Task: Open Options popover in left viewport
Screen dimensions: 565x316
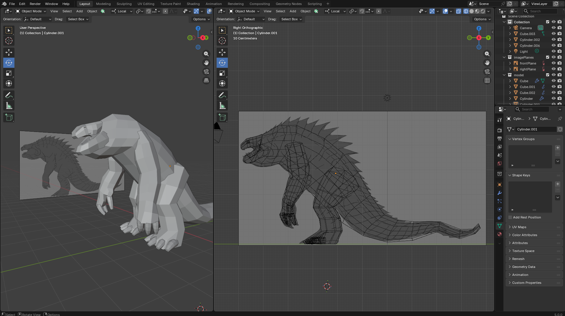Action: [201, 19]
